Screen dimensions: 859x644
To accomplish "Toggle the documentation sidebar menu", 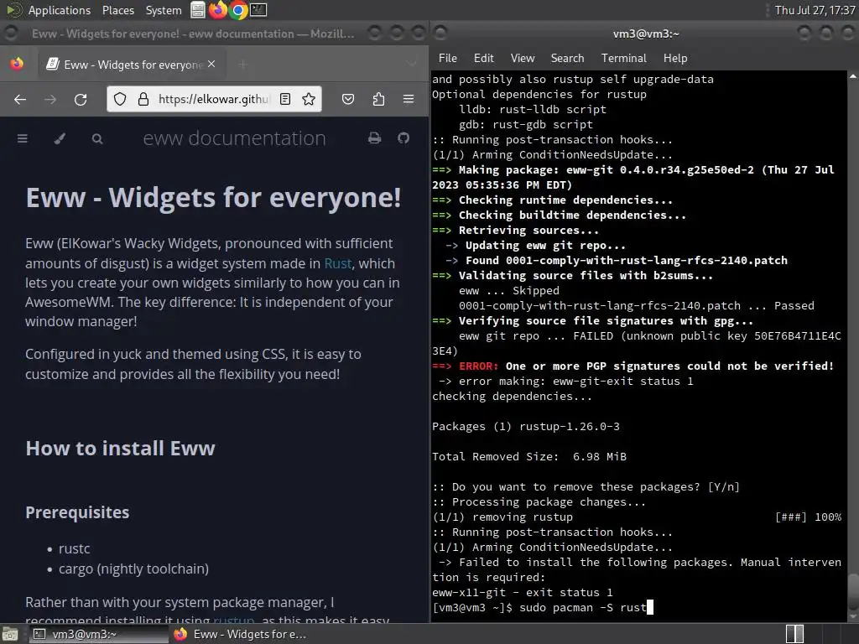I will 23,138.
